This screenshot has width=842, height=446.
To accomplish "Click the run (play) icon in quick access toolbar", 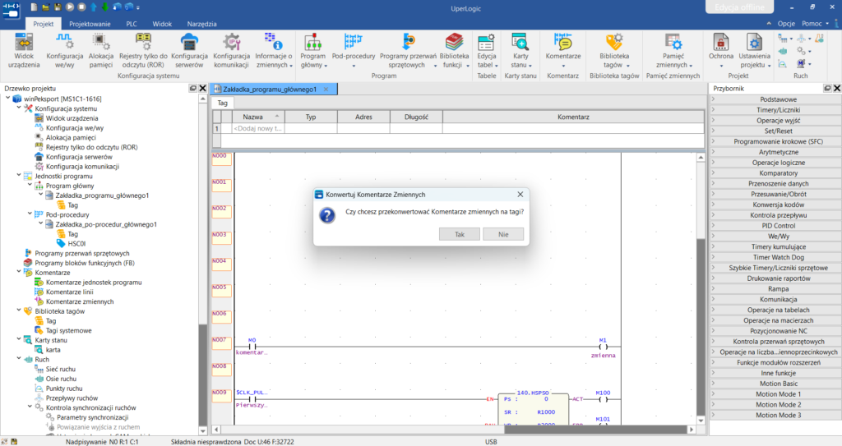I will [x=70, y=7].
